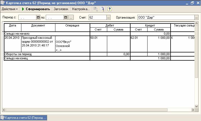Viewport: 201px width, 121px height.
Task: Click the horizontal scrollbar left arrow
Action: 4,110
